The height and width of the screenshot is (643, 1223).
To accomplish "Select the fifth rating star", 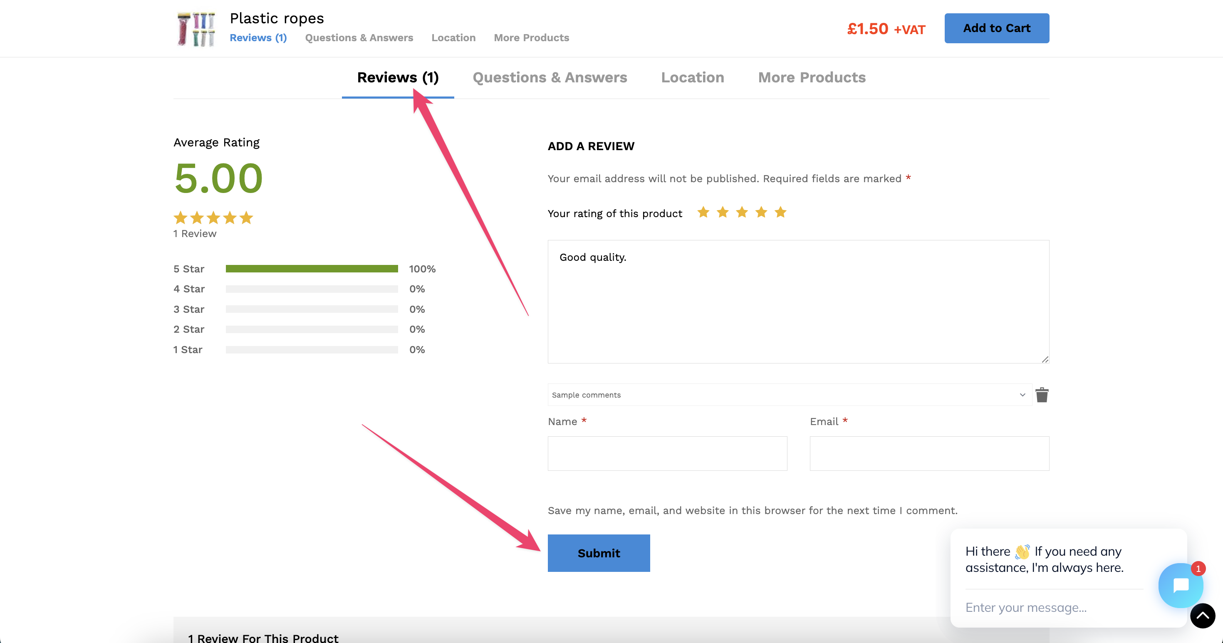I will pyautogui.click(x=780, y=213).
